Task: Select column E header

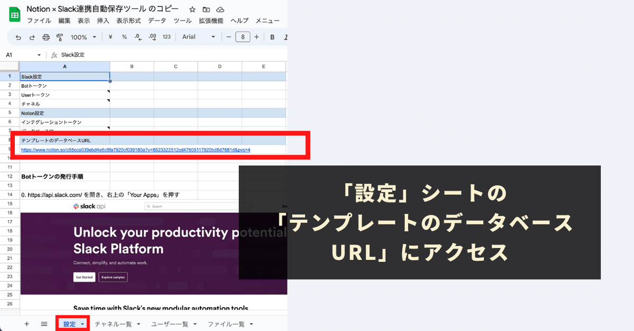Action: coord(264,67)
